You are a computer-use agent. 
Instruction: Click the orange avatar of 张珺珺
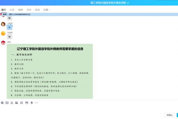pyautogui.click(x=3, y=34)
